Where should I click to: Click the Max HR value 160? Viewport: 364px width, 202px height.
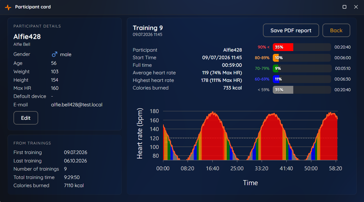(x=55, y=88)
